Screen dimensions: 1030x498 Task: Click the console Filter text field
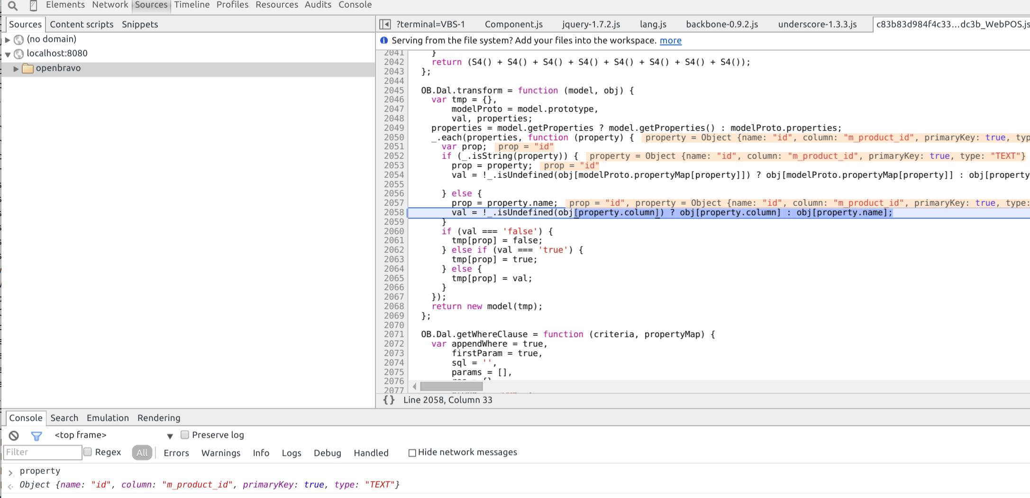point(43,452)
